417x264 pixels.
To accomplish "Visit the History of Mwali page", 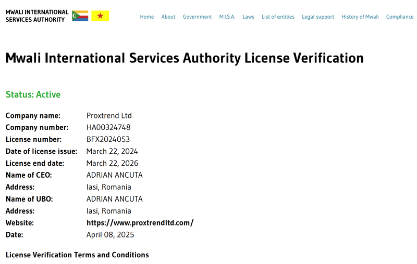I will (x=360, y=17).
